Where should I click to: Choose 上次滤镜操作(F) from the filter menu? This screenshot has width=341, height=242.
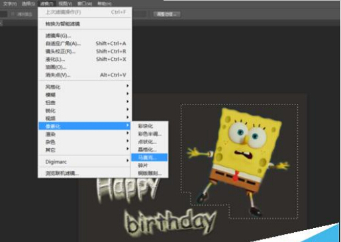click(x=85, y=12)
